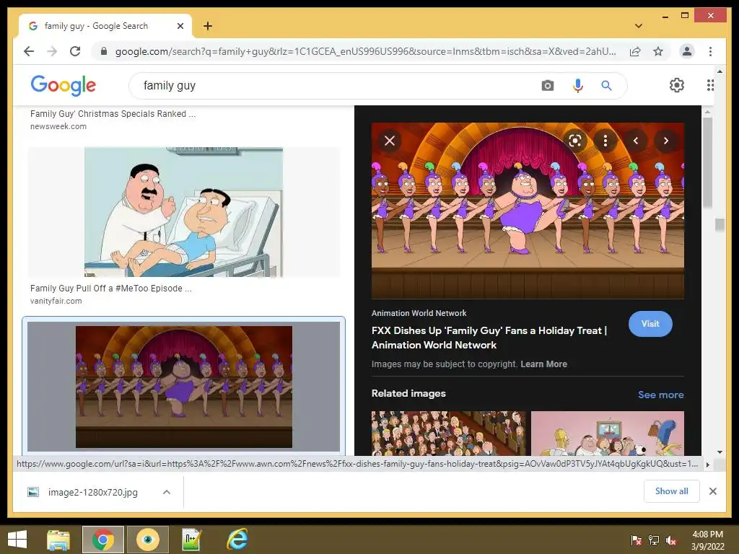This screenshot has height=554, width=739.
Task: Click the blue magnifier search icon
Action: click(x=606, y=86)
